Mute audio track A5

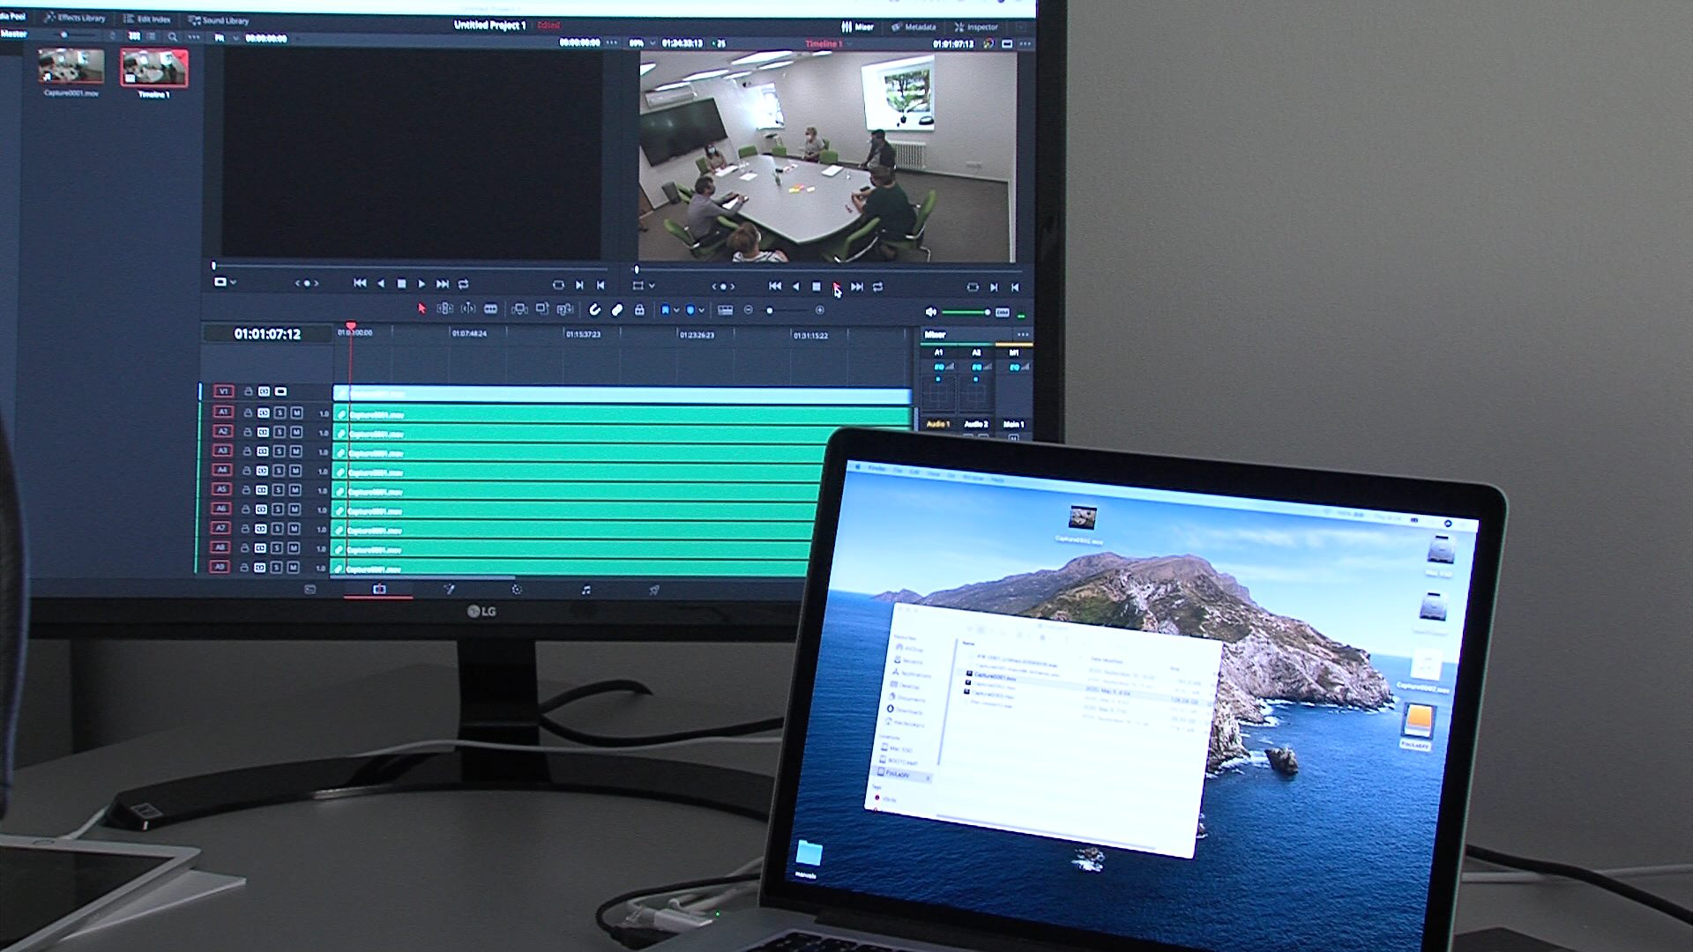point(295,490)
